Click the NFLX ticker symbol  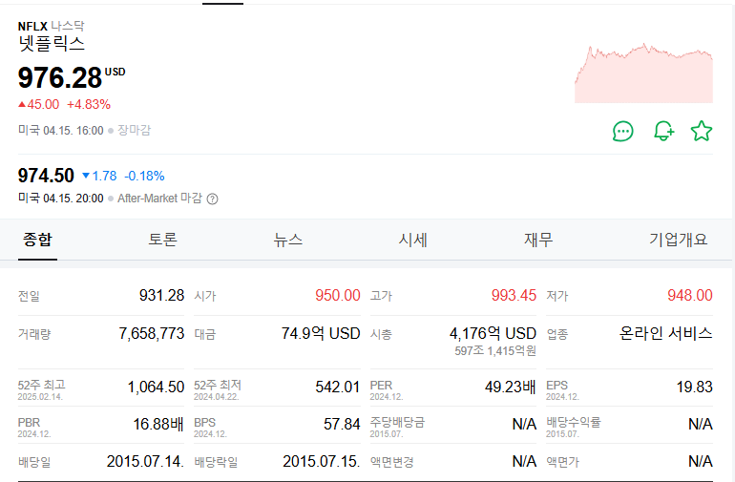pyautogui.click(x=32, y=27)
